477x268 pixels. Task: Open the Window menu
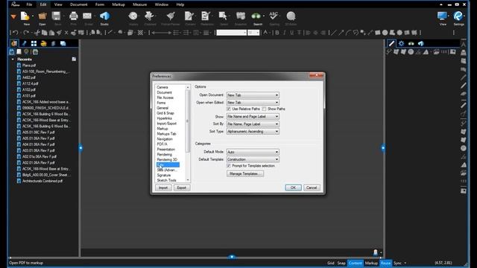pos(162,4)
